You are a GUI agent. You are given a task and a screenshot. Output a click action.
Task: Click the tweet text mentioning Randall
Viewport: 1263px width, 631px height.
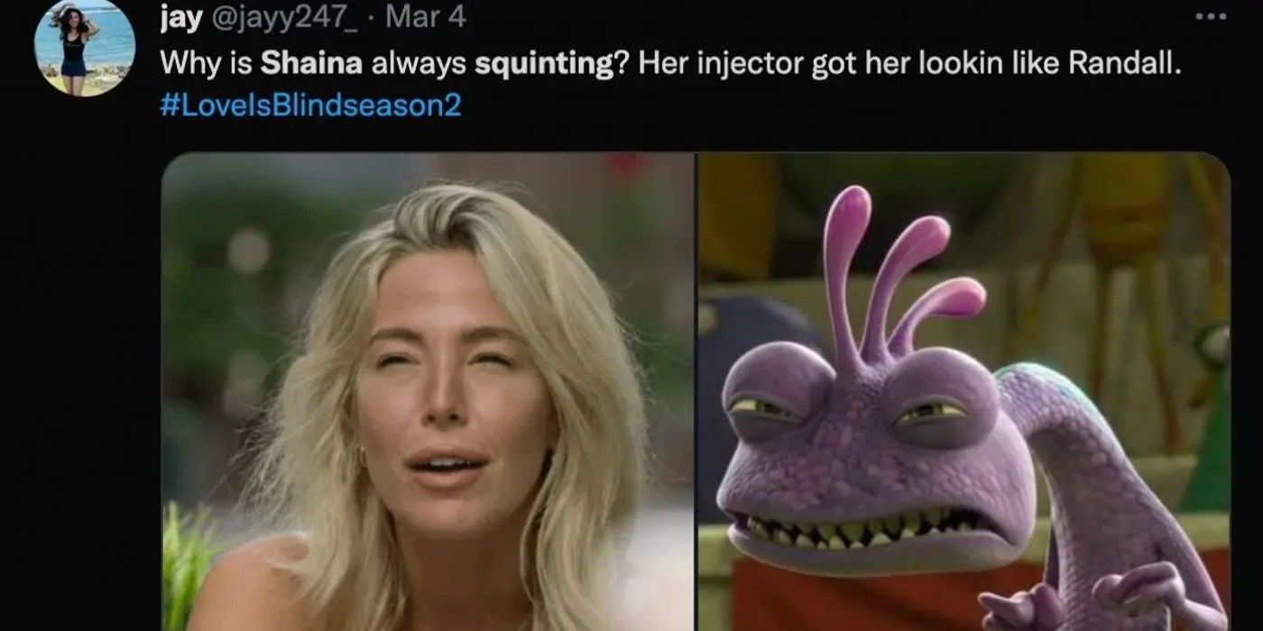(x=670, y=65)
